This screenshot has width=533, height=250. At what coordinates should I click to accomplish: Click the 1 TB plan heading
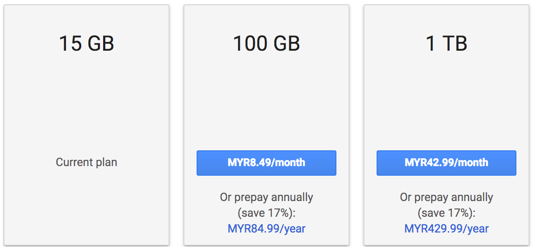click(446, 44)
